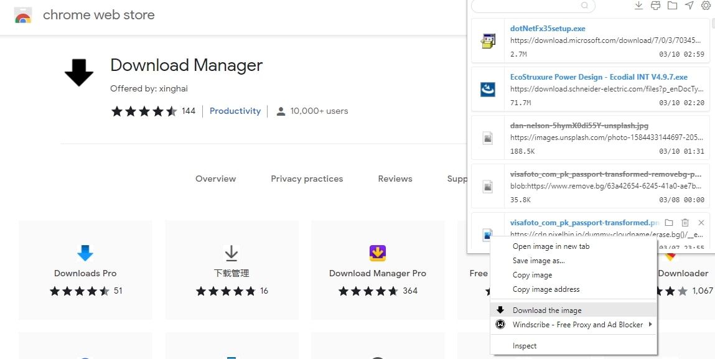Click black arrow icon beside Download the image

point(500,310)
